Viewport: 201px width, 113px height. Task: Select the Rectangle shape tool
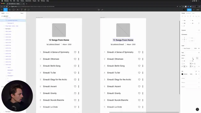14,10
